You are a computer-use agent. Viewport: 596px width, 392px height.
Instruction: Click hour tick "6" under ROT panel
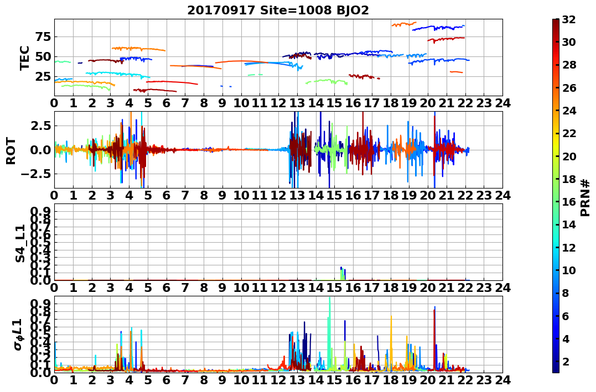[167, 195]
